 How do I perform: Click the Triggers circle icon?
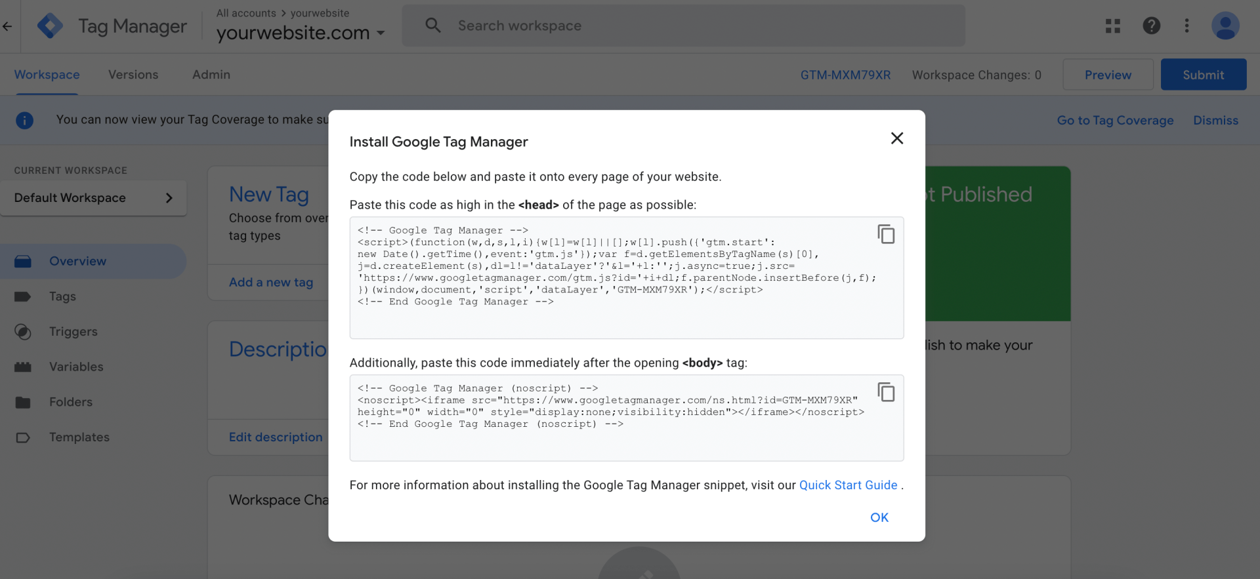click(x=23, y=332)
